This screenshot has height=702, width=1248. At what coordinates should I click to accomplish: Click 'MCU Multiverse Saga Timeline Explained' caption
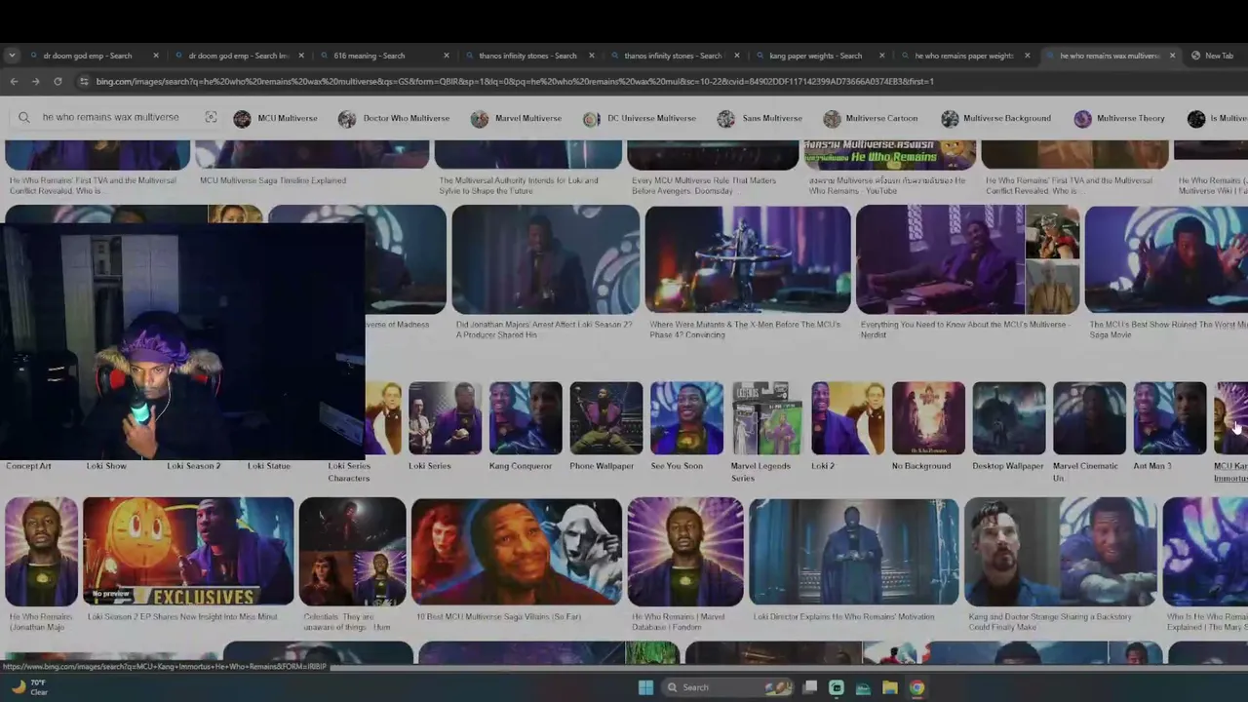(x=273, y=180)
